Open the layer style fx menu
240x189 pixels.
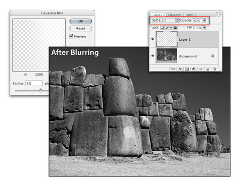coord(180,69)
